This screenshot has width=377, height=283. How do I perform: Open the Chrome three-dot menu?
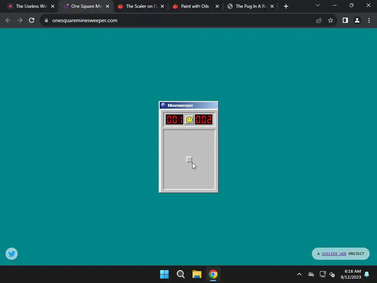coord(369,21)
